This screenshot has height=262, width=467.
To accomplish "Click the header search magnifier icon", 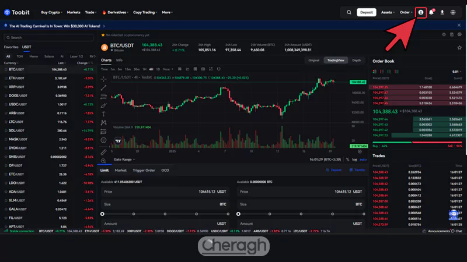I will (x=349, y=12).
